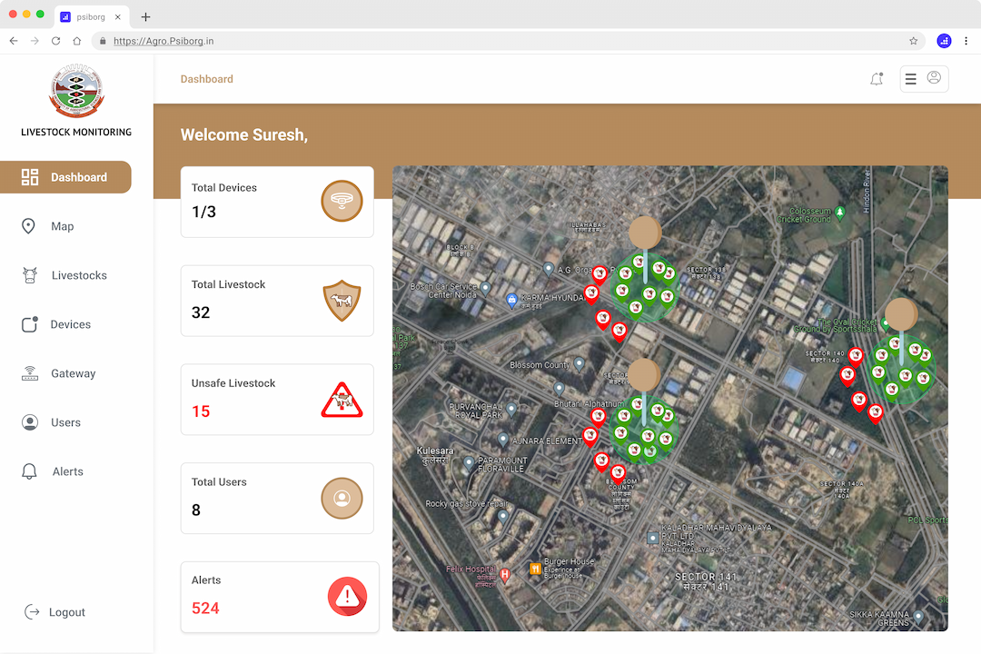Viewport: 981px width, 654px height.
Task: Bookmark the page with the star icon
Action: (914, 41)
